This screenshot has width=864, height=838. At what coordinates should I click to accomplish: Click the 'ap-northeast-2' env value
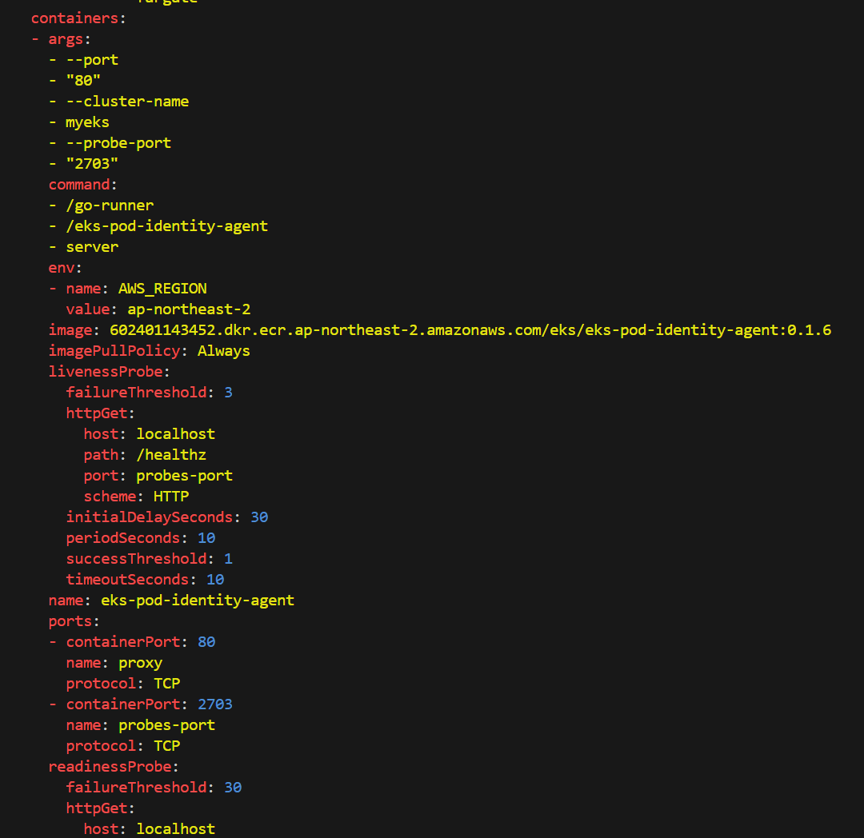189,309
